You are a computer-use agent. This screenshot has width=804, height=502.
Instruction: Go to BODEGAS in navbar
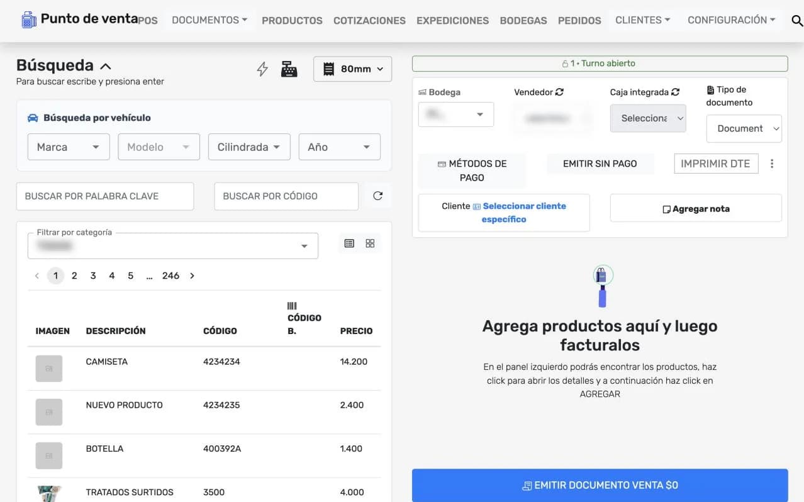point(523,21)
